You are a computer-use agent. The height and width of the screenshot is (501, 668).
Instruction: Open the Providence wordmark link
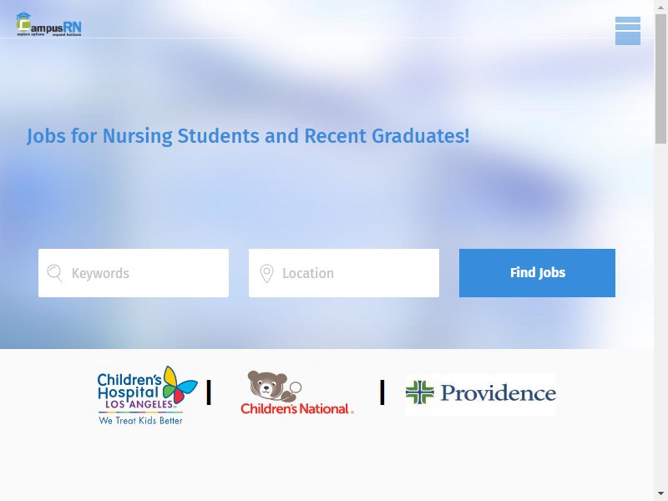498,392
